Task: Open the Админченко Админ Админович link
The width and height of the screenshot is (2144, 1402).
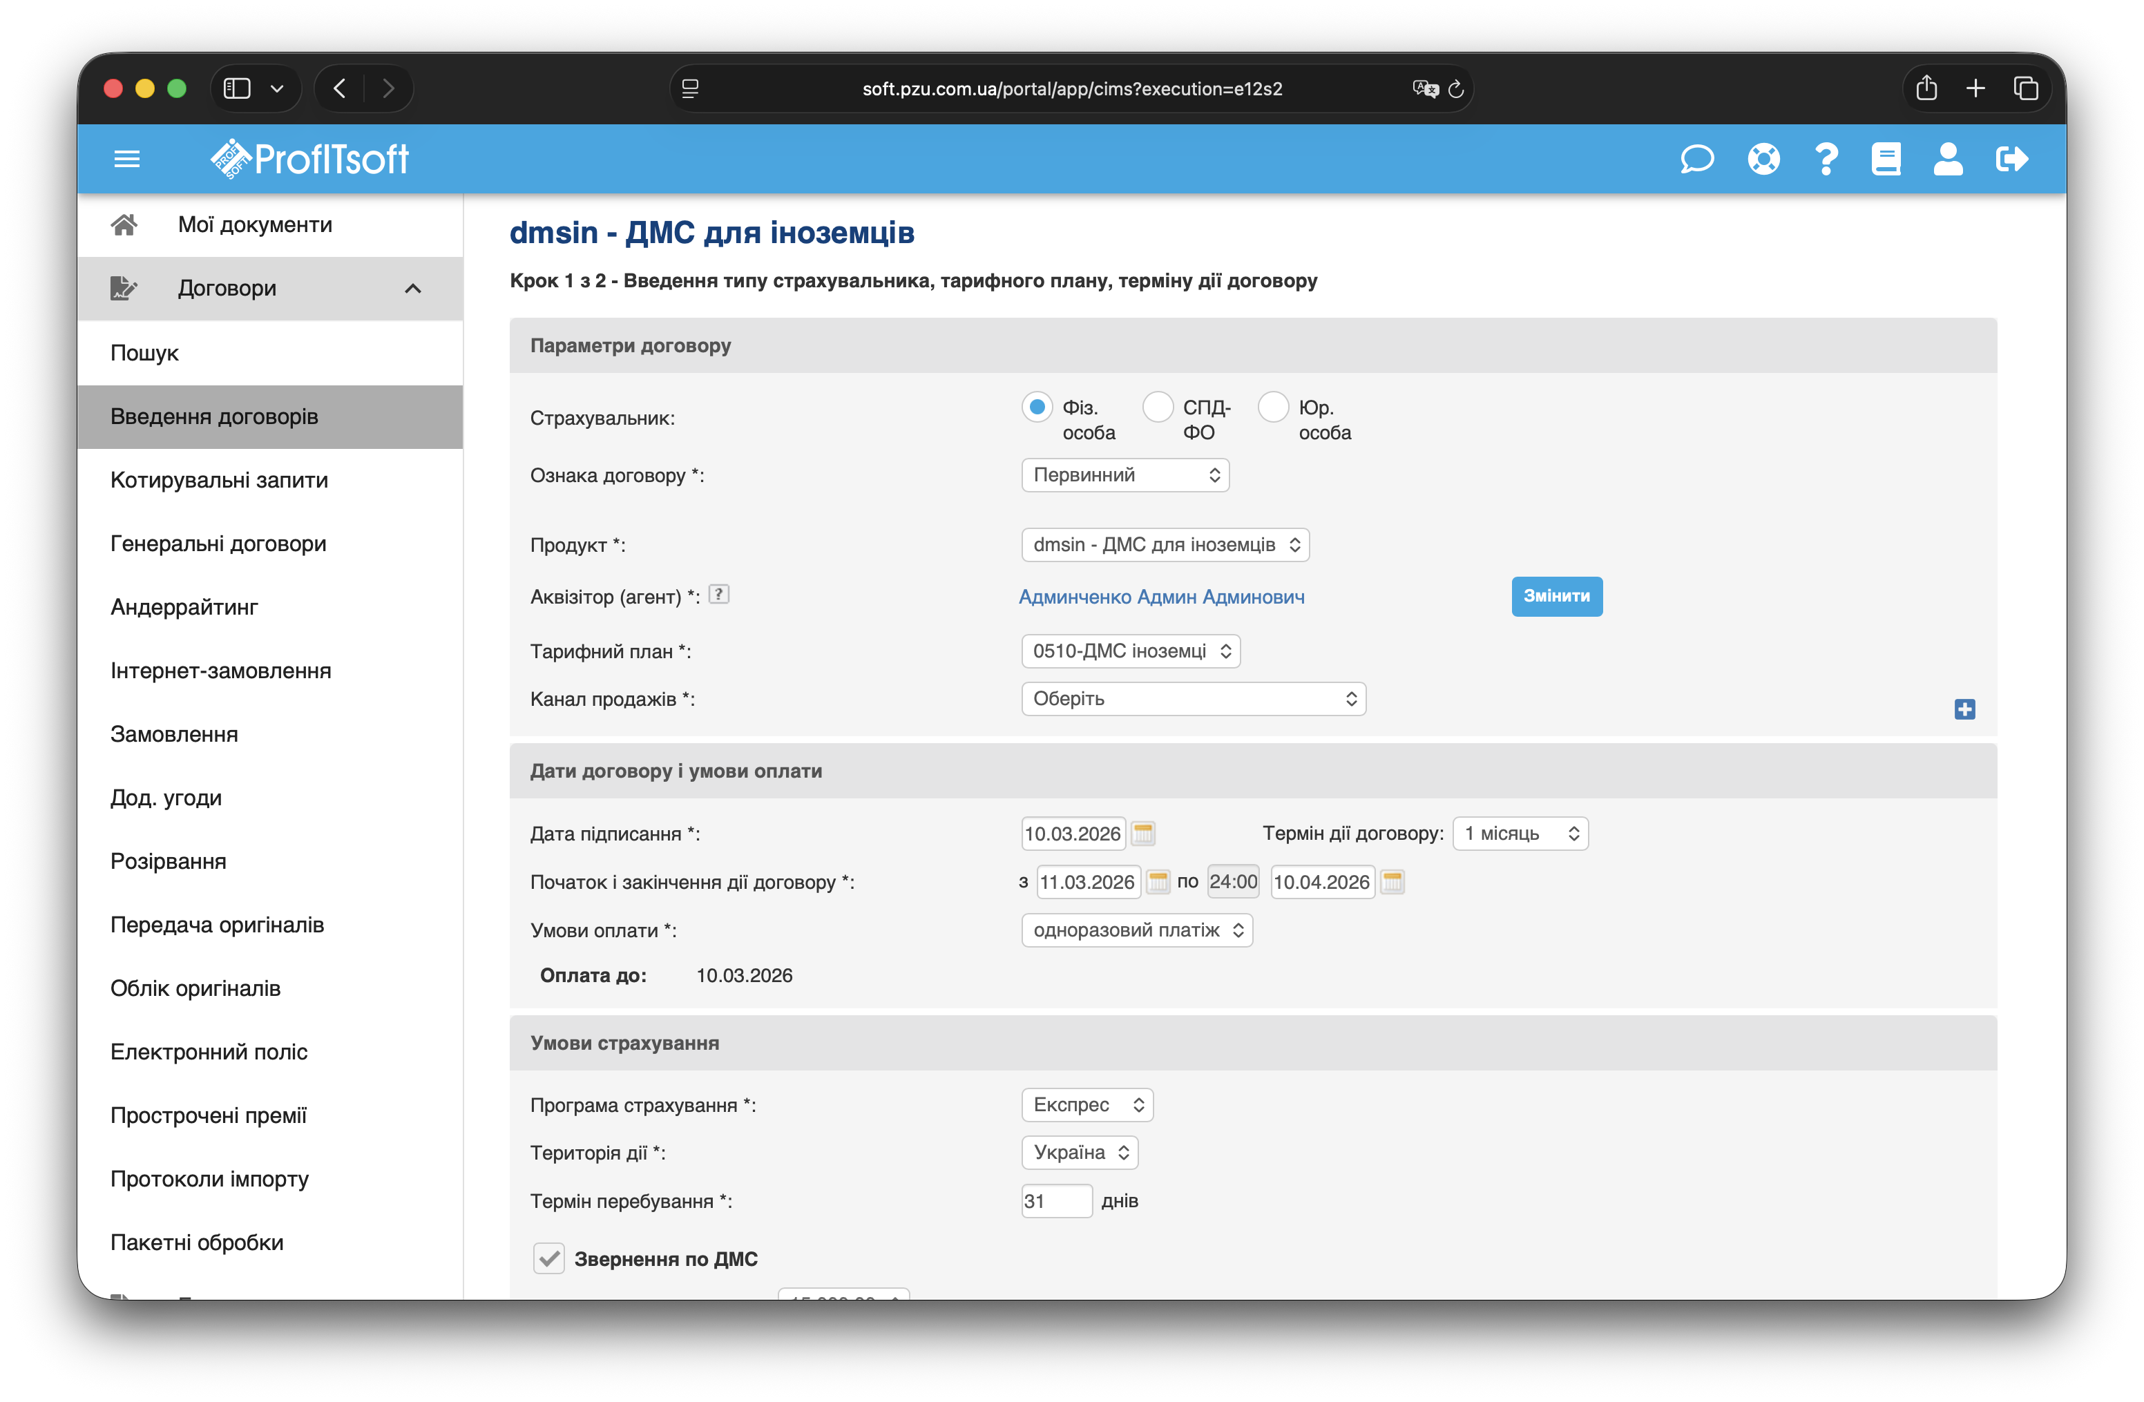Action: (1160, 597)
